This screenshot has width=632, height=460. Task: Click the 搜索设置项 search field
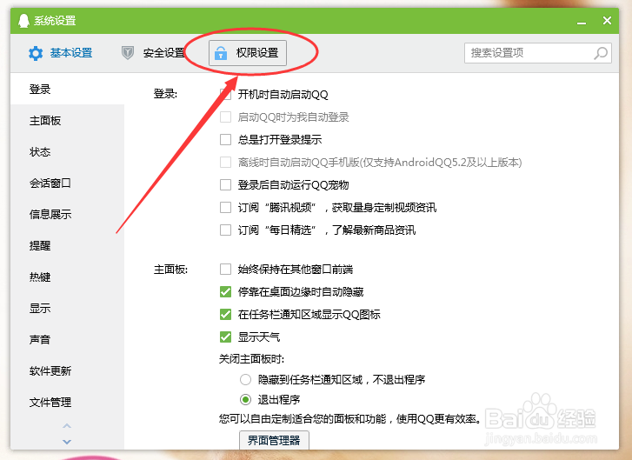[538, 53]
